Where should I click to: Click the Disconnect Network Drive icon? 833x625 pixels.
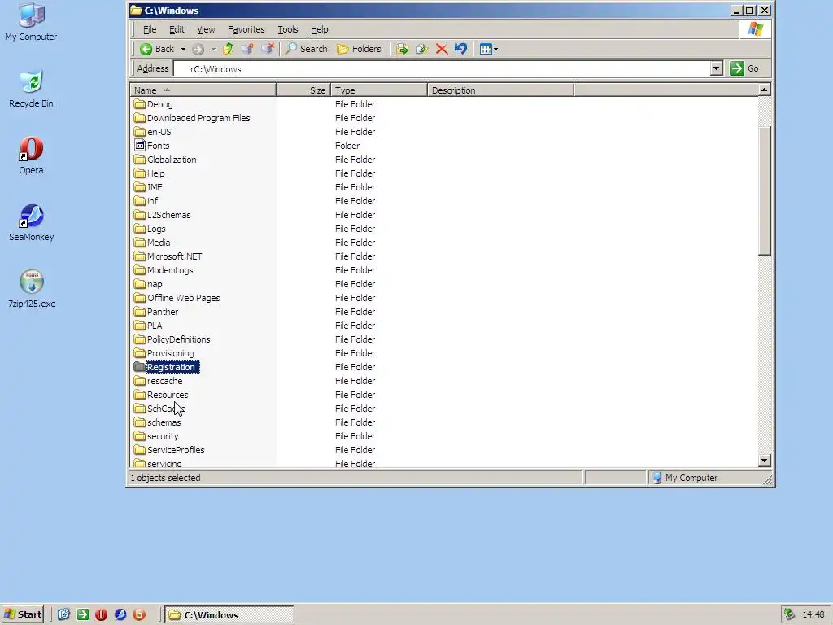coord(267,49)
